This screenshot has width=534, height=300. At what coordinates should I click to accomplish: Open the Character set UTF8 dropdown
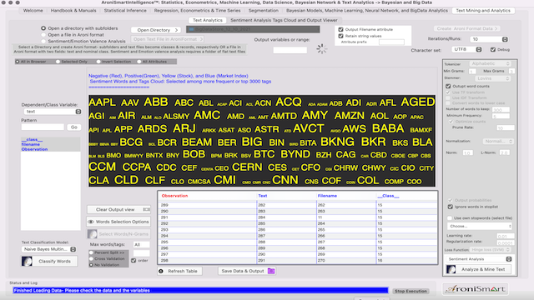[466, 49]
